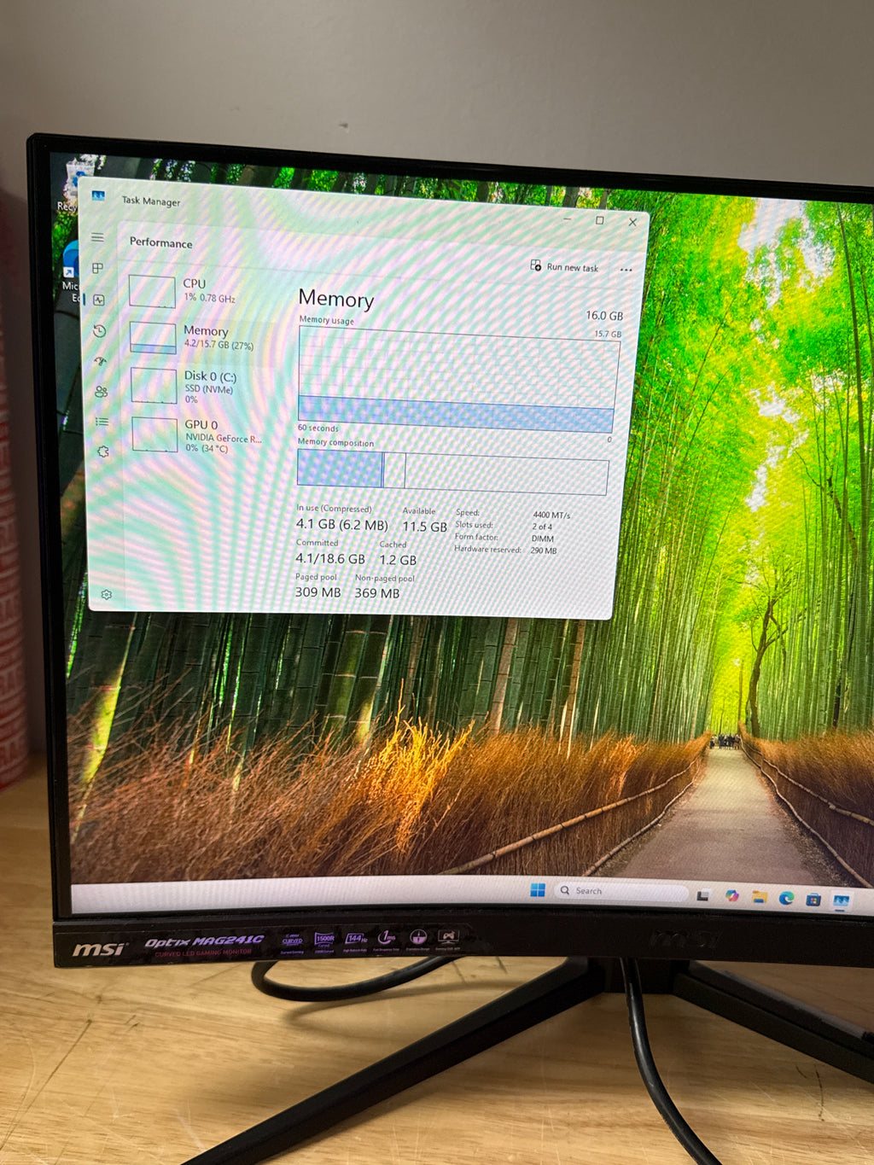This screenshot has width=874, height=1165.
Task: Open the App history page icon
Action: click(x=100, y=331)
